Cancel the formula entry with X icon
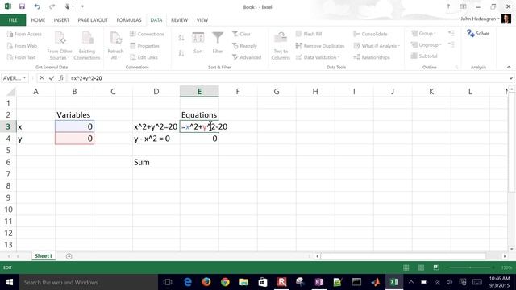516x290 pixels. pos(41,78)
